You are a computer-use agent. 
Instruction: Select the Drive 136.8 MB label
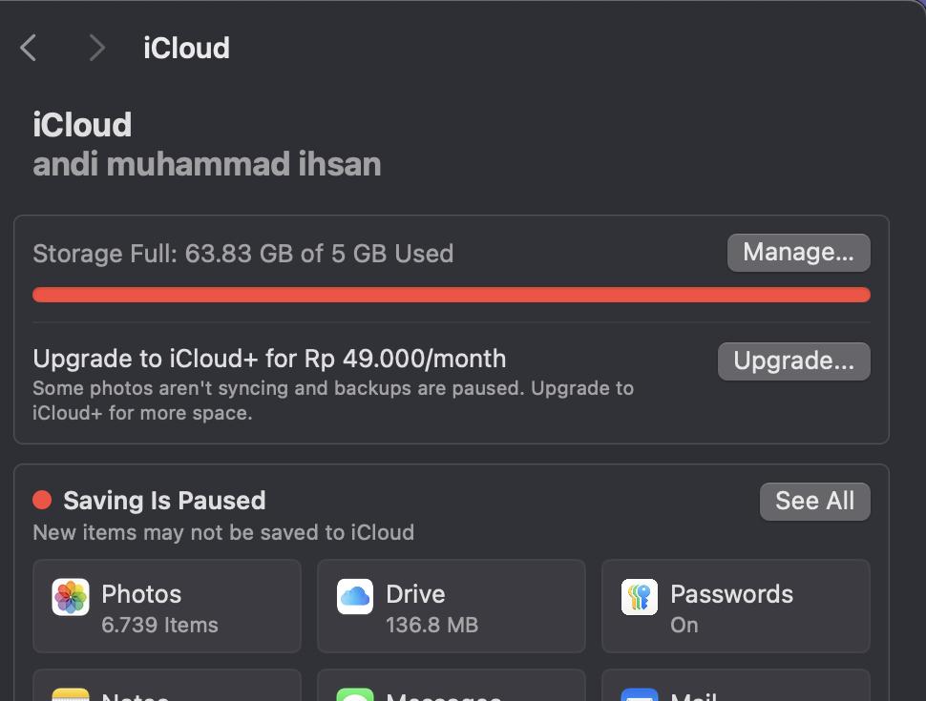click(x=431, y=608)
